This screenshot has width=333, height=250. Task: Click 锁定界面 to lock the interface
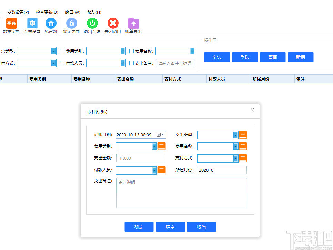click(71, 25)
